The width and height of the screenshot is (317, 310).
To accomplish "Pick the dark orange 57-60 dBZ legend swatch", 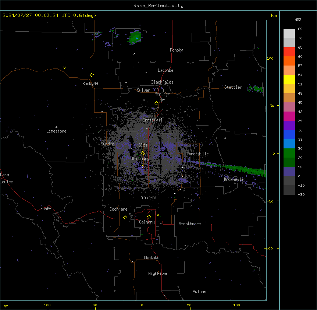I will pyautogui.click(x=289, y=61).
